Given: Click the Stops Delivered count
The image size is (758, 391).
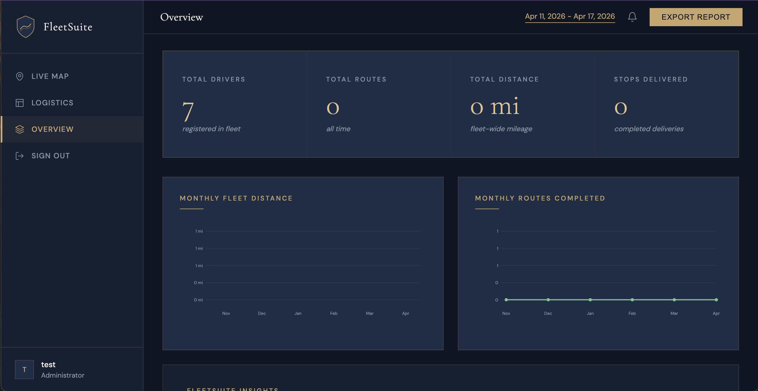Looking at the screenshot, I should 621,108.
